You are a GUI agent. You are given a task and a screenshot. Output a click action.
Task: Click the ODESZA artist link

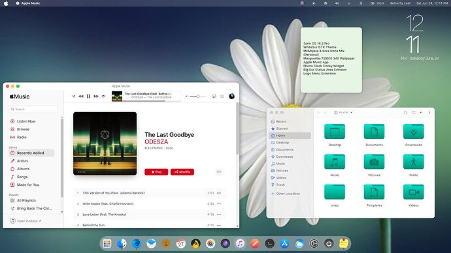(156, 141)
